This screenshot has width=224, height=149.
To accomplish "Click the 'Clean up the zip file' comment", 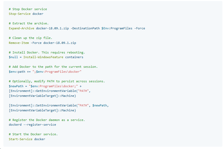I will 31,38.
